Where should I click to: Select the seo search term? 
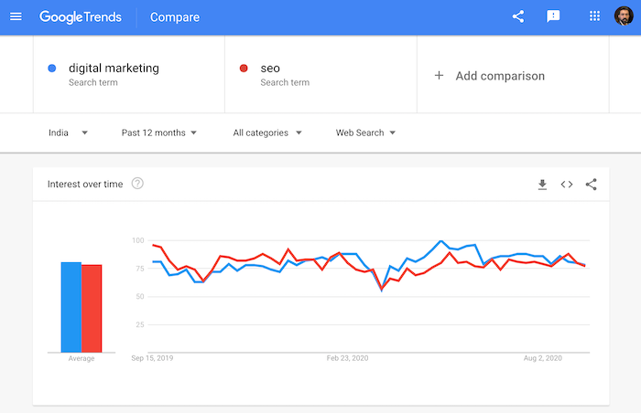pyautogui.click(x=270, y=69)
